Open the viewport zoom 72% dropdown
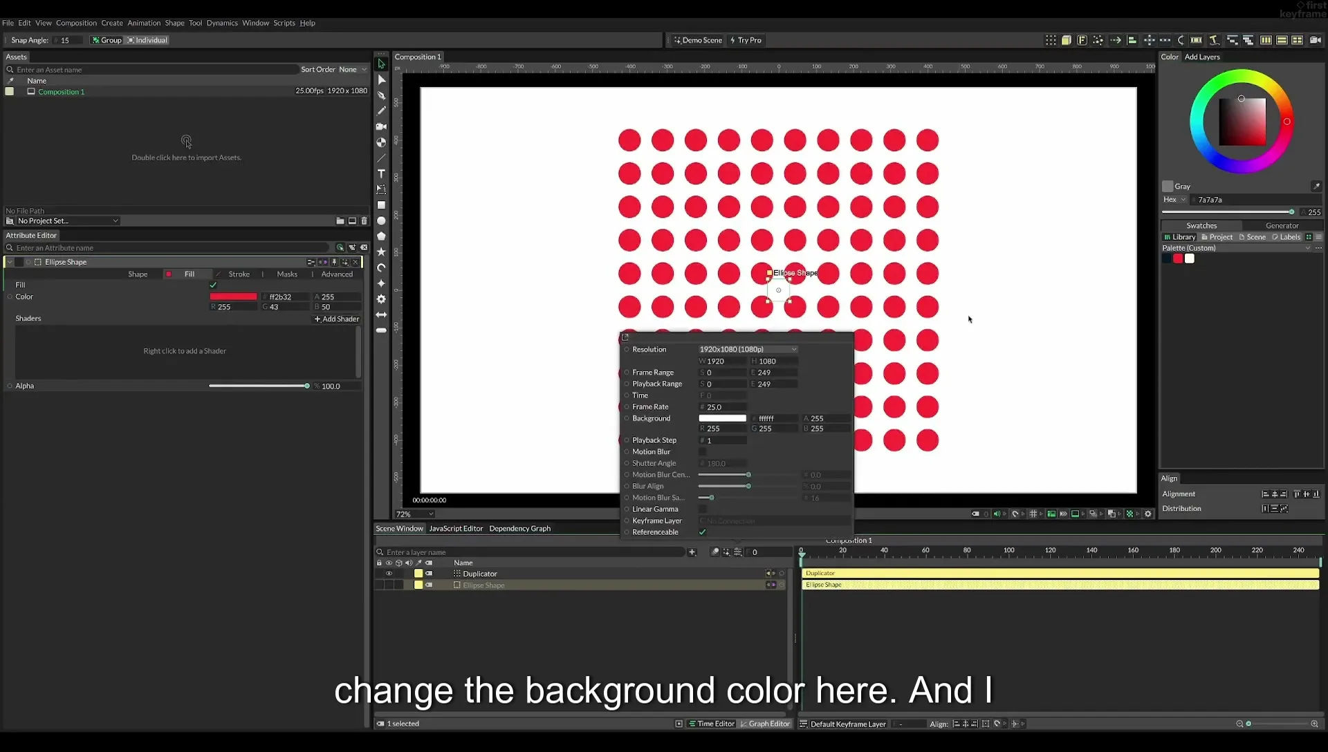The height and width of the screenshot is (752, 1328). click(x=415, y=514)
